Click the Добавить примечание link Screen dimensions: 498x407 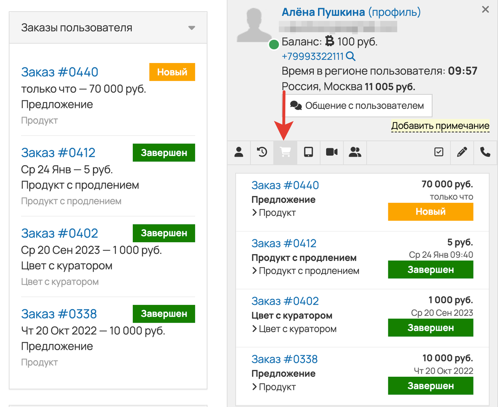[440, 126]
